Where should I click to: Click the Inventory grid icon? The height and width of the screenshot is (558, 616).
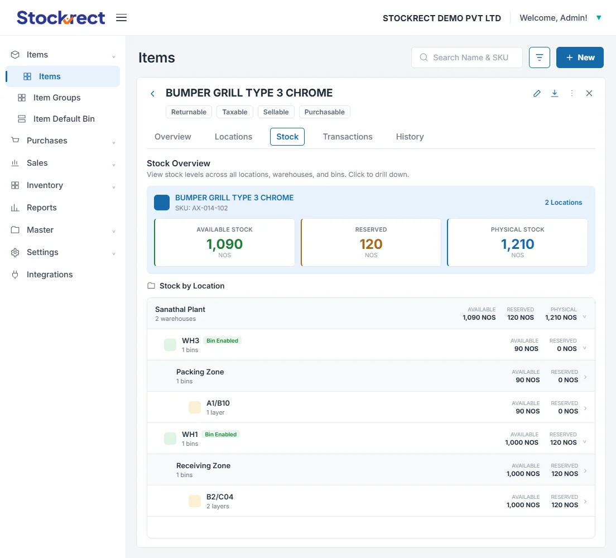click(15, 185)
